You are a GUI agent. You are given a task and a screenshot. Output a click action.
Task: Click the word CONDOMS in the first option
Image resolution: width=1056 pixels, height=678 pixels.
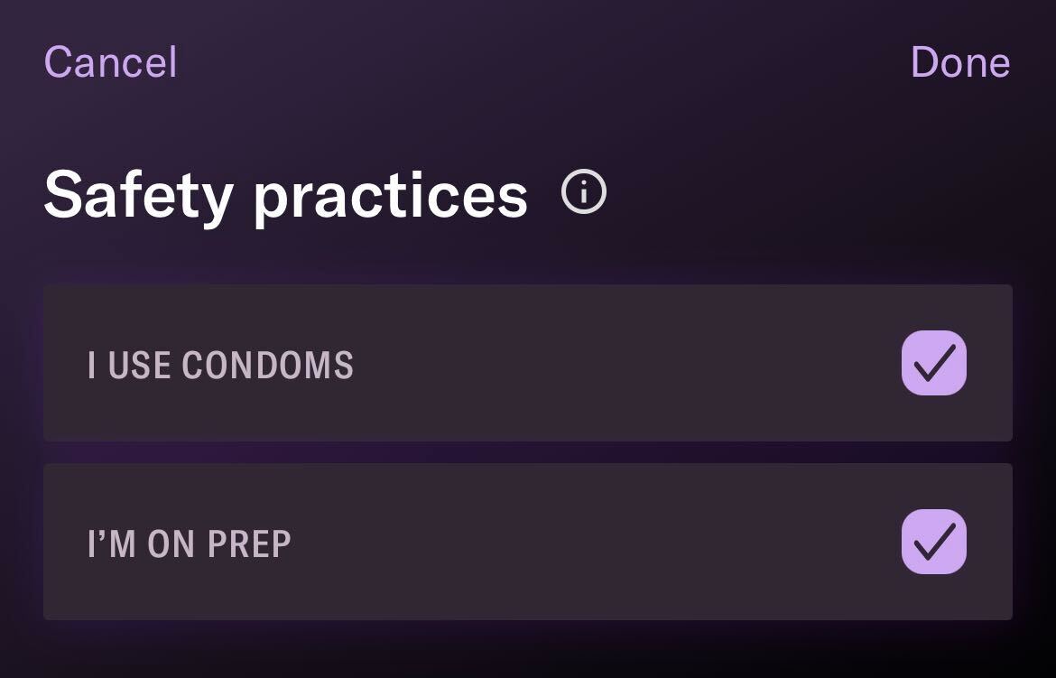pyautogui.click(x=267, y=365)
